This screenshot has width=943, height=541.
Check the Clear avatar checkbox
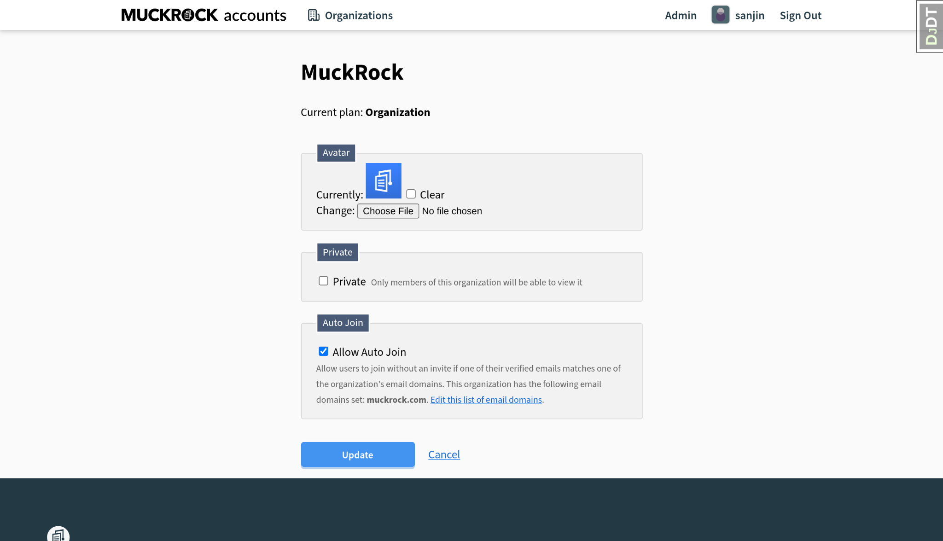pyautogui.click(x=411, y=194)
